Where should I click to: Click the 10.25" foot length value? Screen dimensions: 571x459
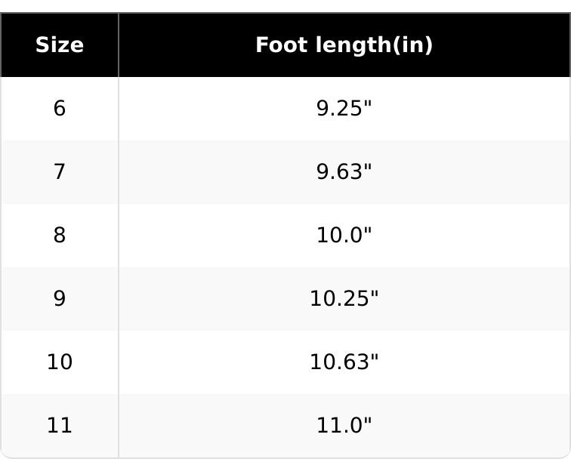pos(344,299)
